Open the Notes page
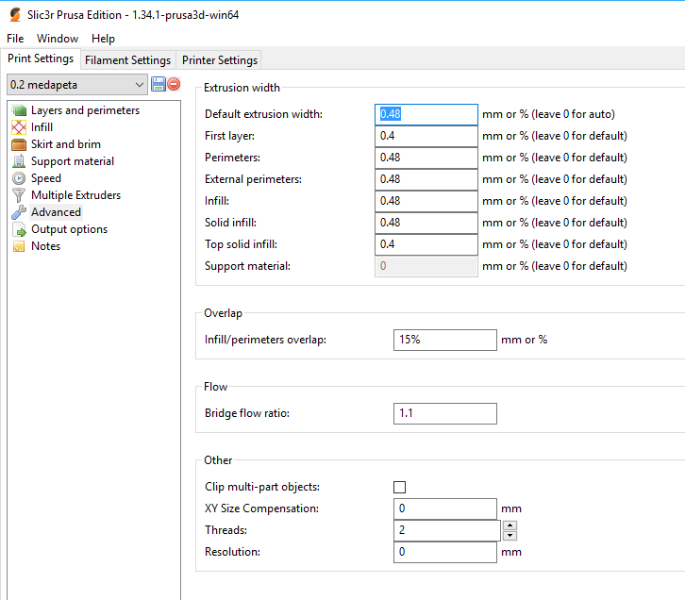 [x=45, y=246]
